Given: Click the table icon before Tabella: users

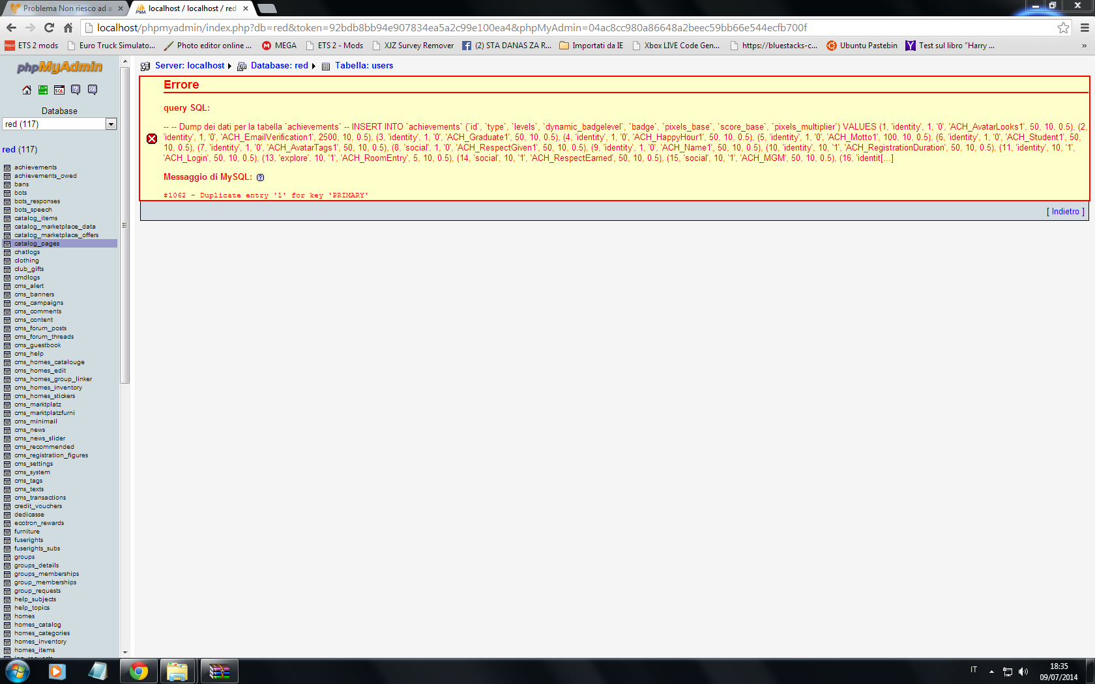Looking at the screenshot, I should point(326,66).
